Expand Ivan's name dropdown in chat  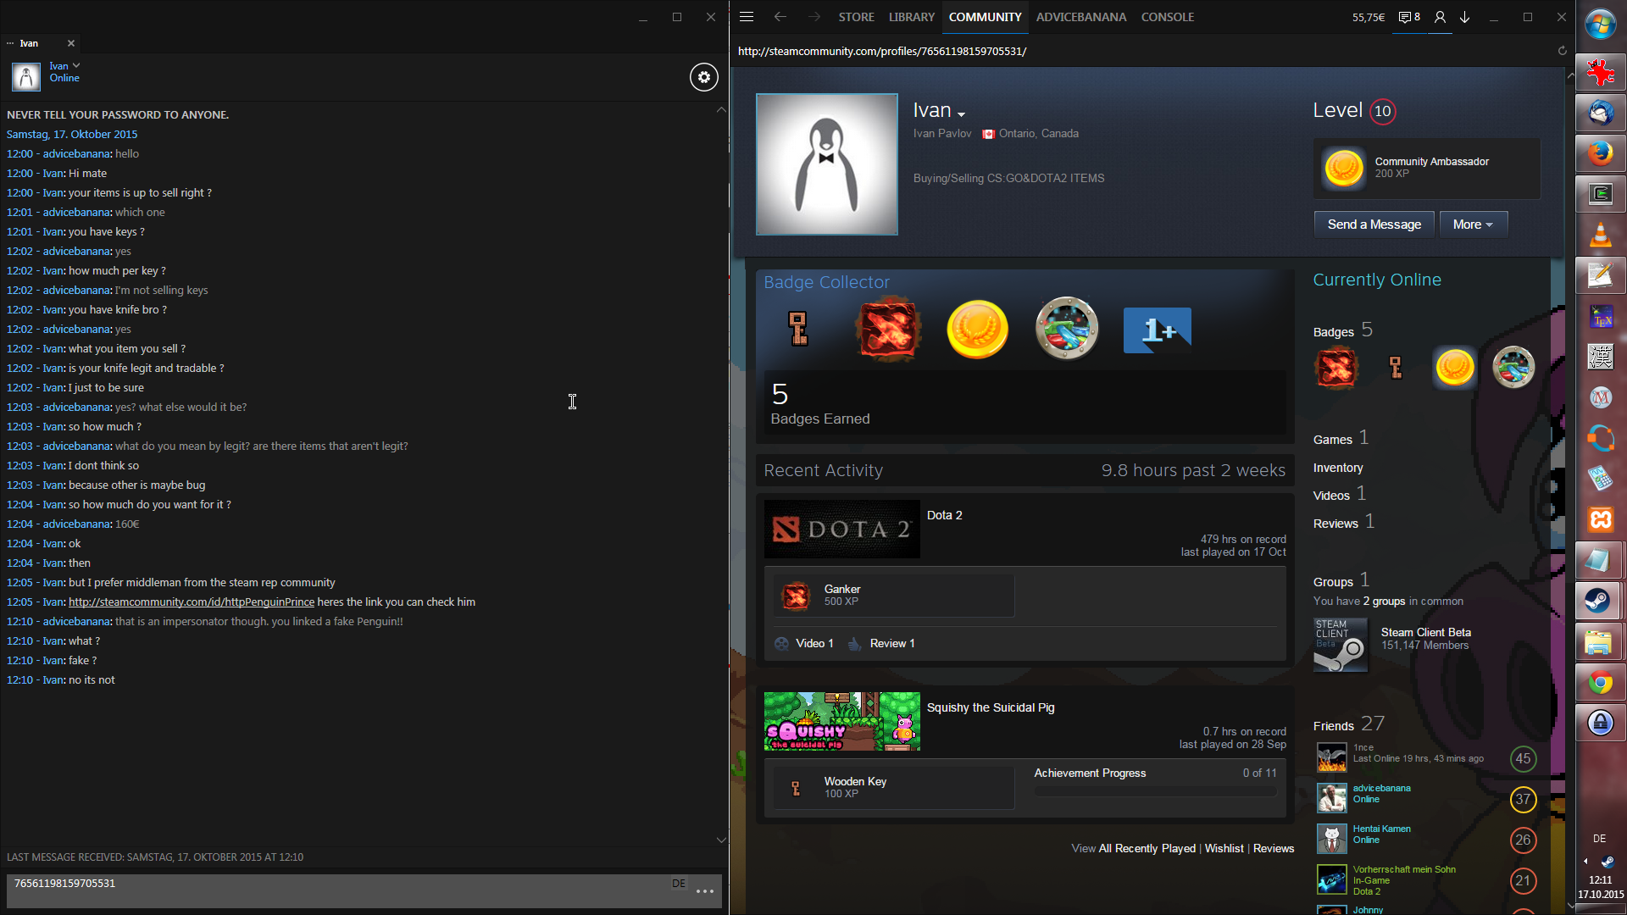76,65
